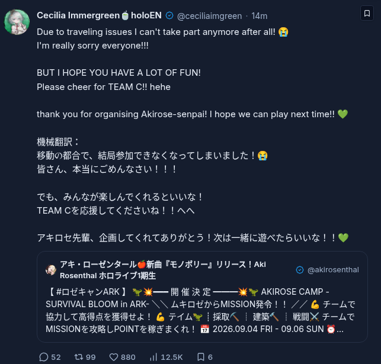Click the blue verified badge beside holoEN
The width and height of the screenshot is (381, 364).
[169, 16]
